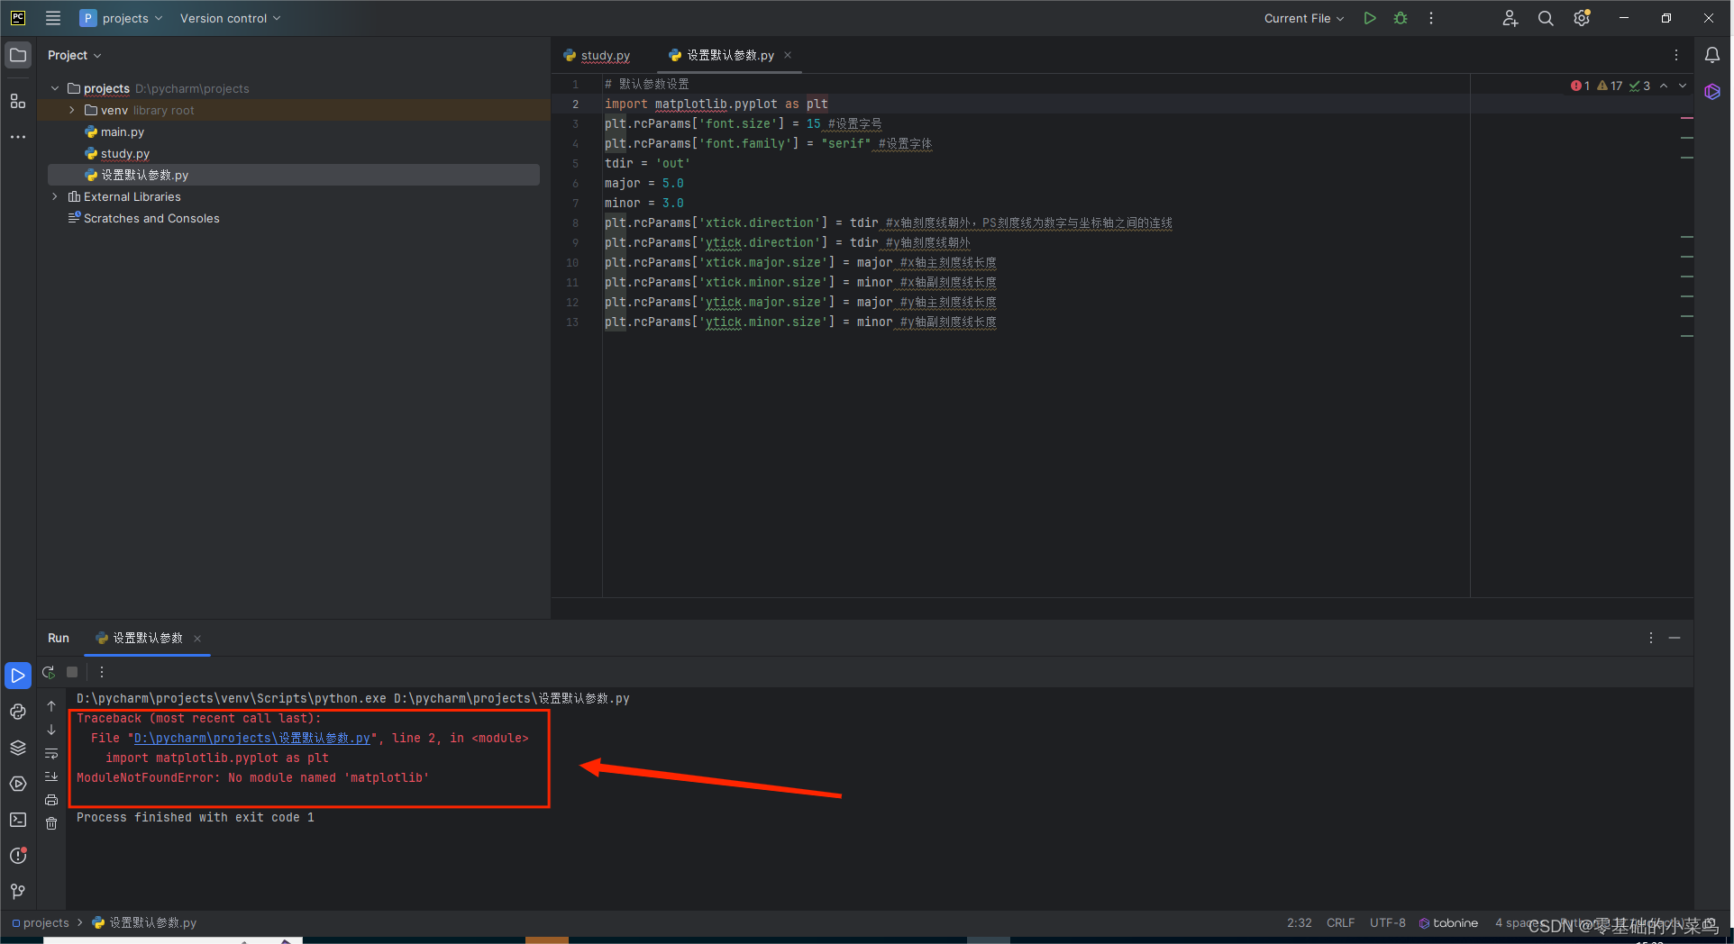Viewport: 1734px width, 944px height.
Task: Open IDE settings gear menu
Action: pos(1581,18)
